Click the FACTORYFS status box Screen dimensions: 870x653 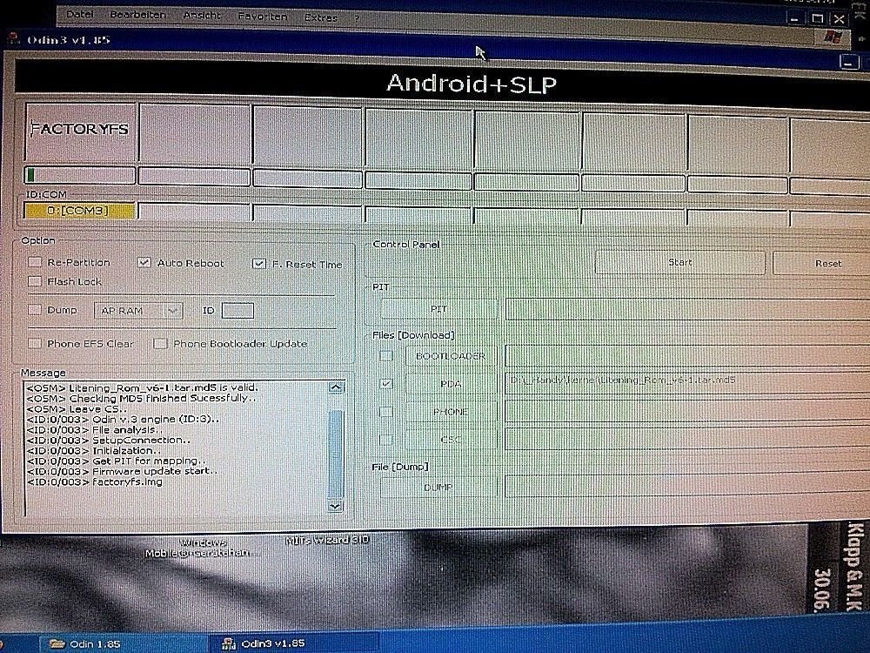tap(81, 132)
